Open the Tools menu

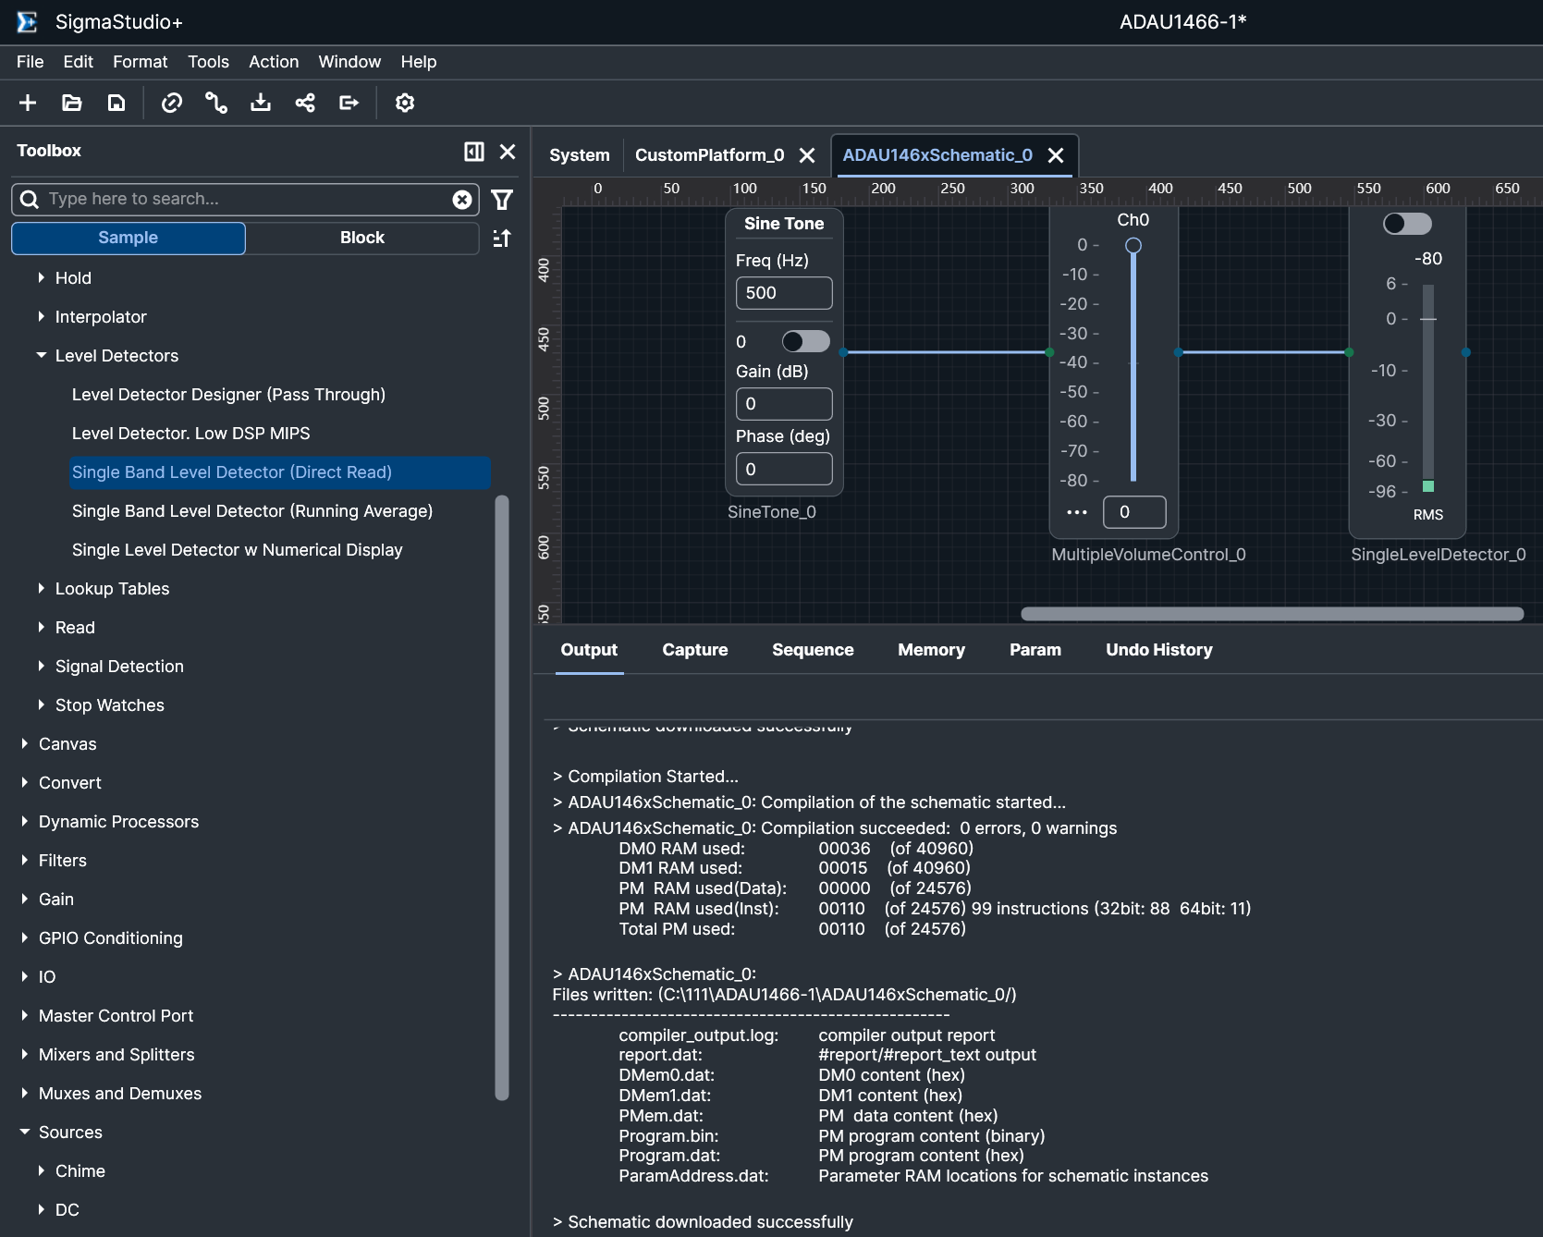click(x=209, y=62)
